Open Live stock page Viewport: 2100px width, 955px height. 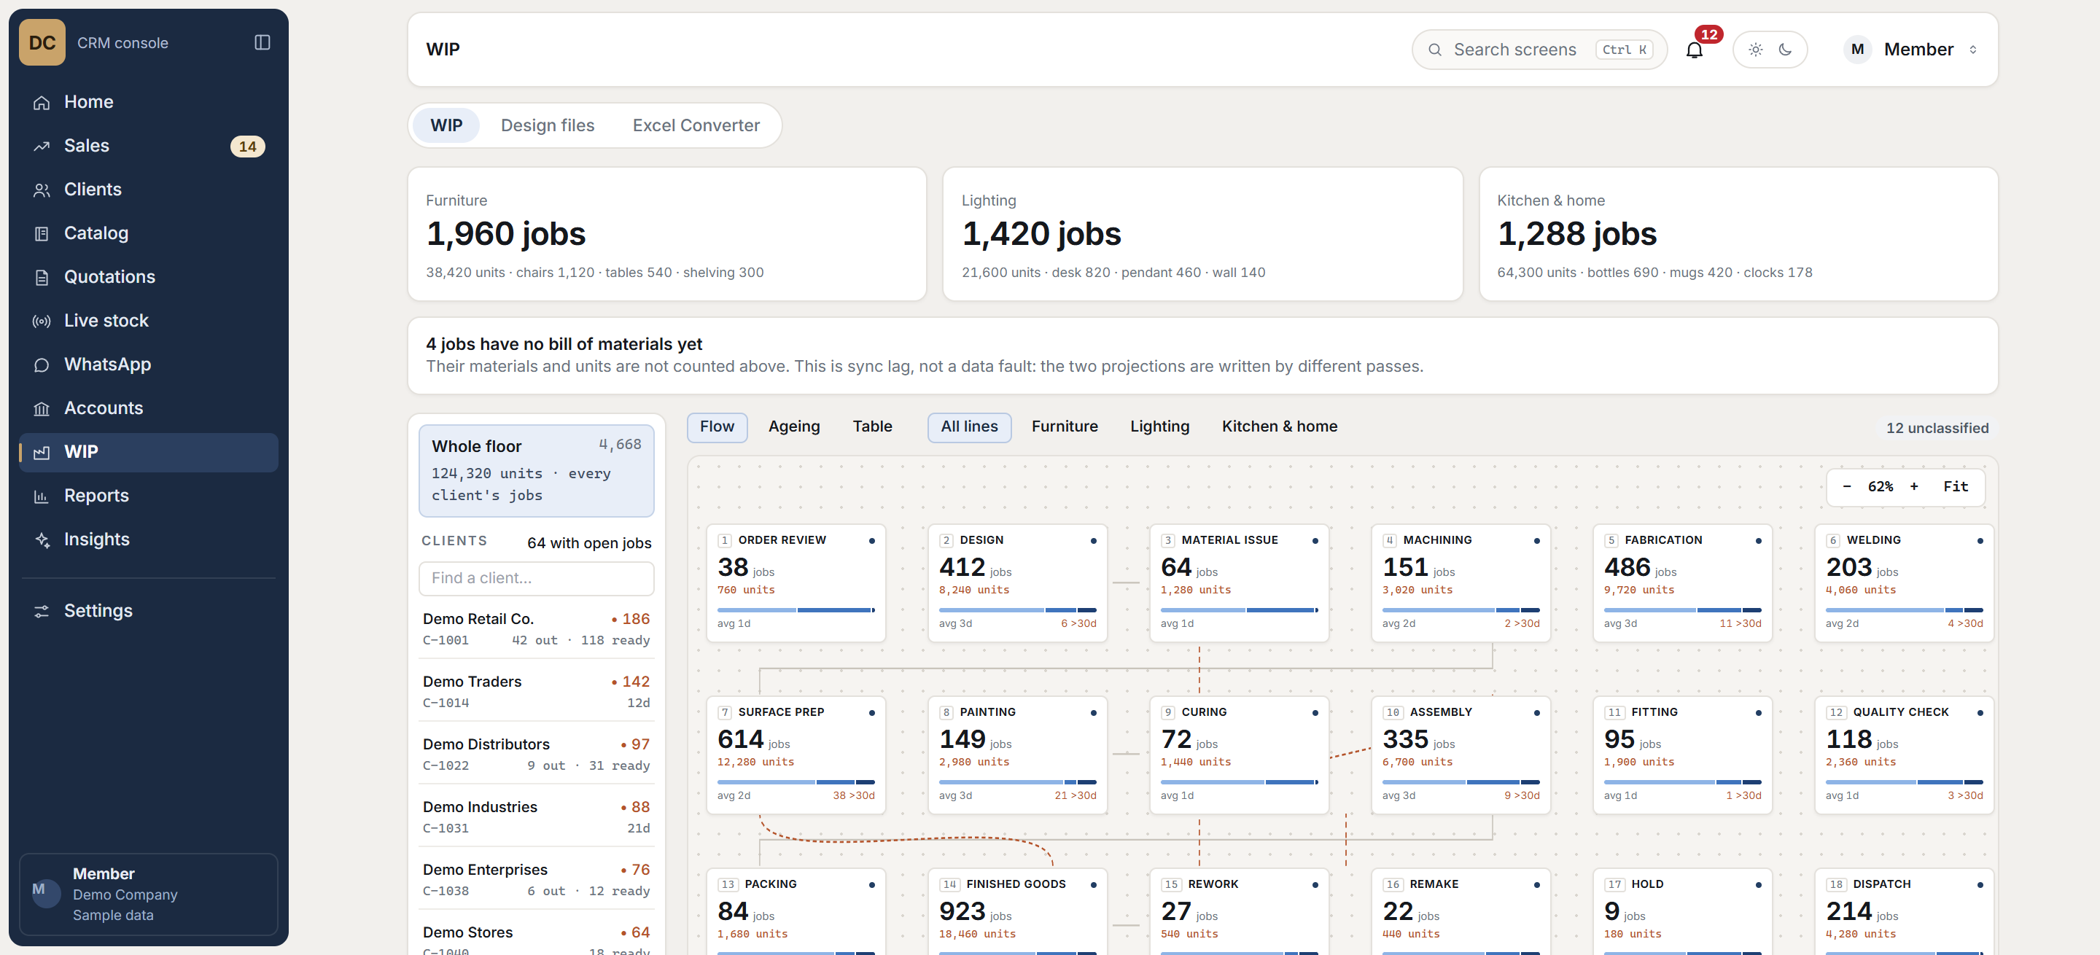coord(148,320)
